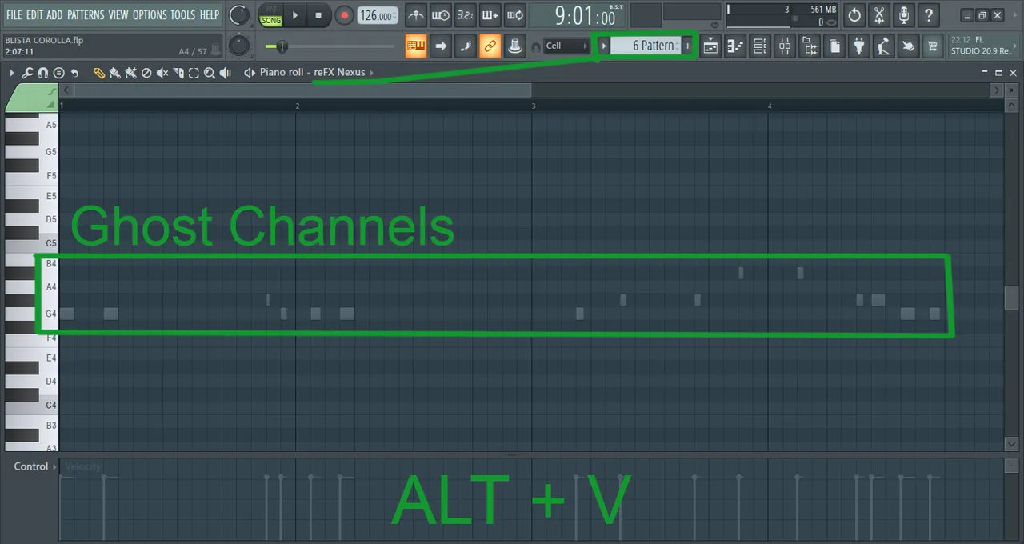Screen dimensions: 1024x544
Task: Click the arrow left of 6 Pattern
Action: coord(604,46)
